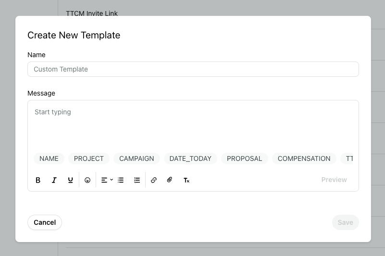This screenshot has width=385, height=256.
Task: Click into the Message text area
Action: point(193,125)
